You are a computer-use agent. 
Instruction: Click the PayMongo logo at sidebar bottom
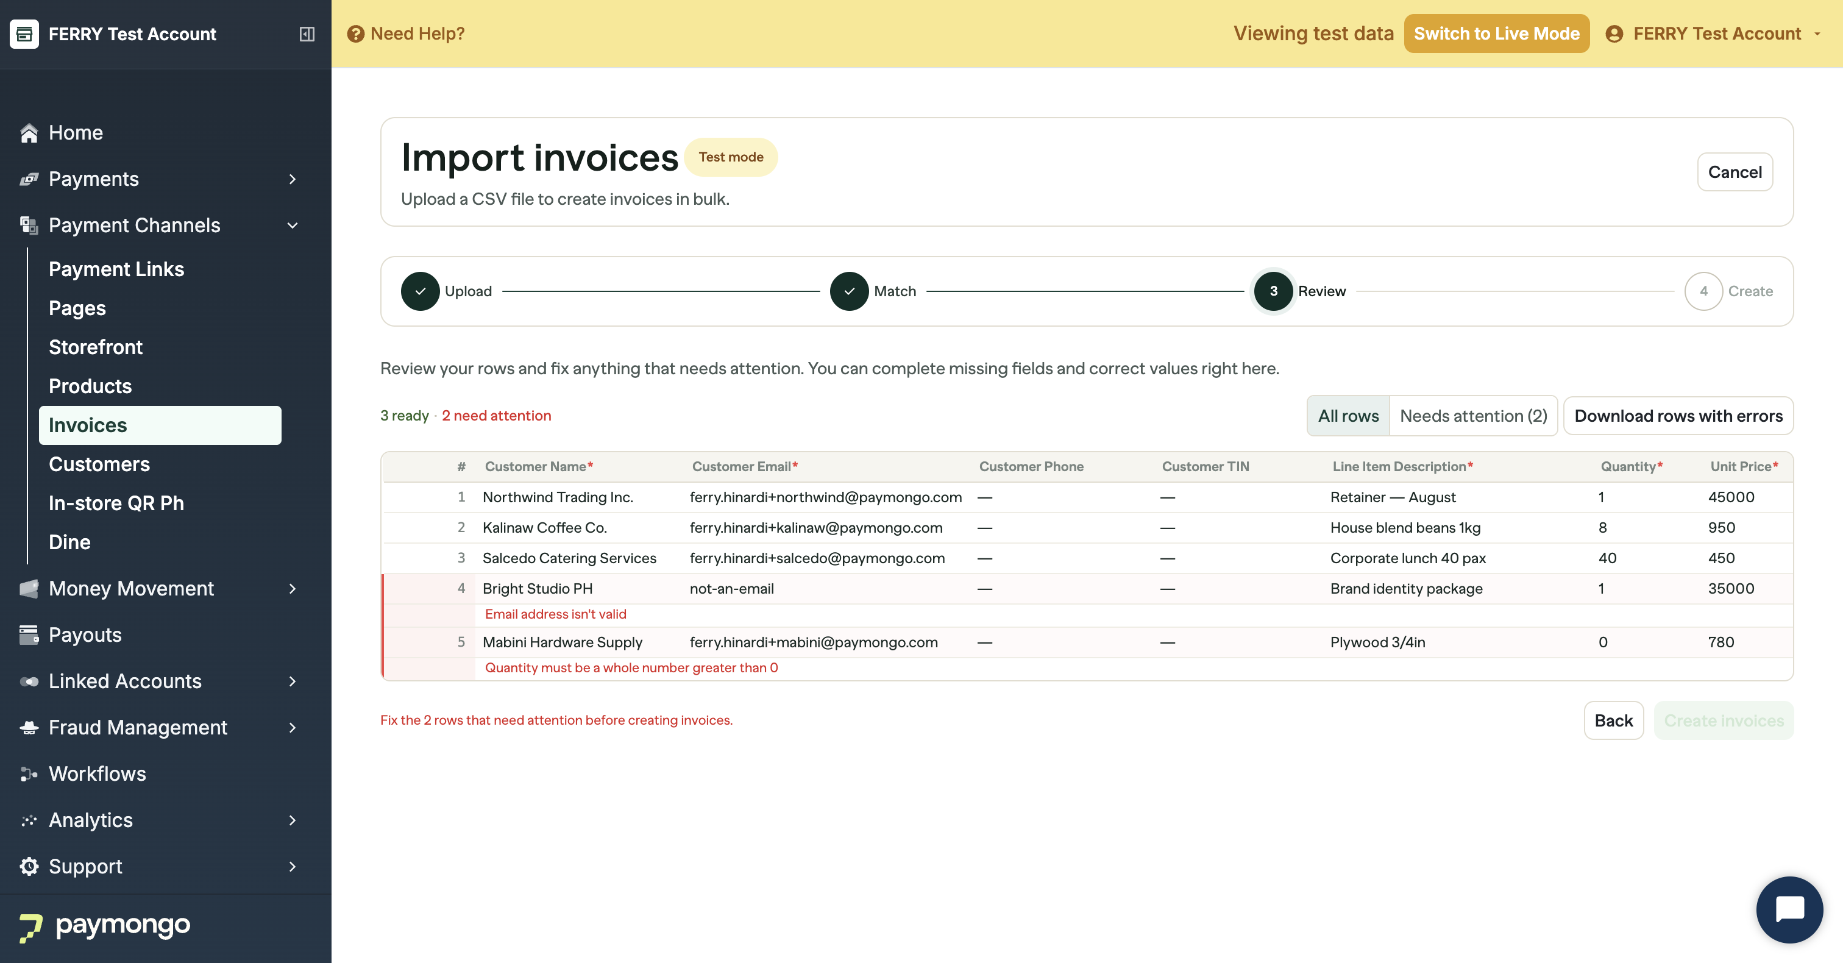[104, 926]
